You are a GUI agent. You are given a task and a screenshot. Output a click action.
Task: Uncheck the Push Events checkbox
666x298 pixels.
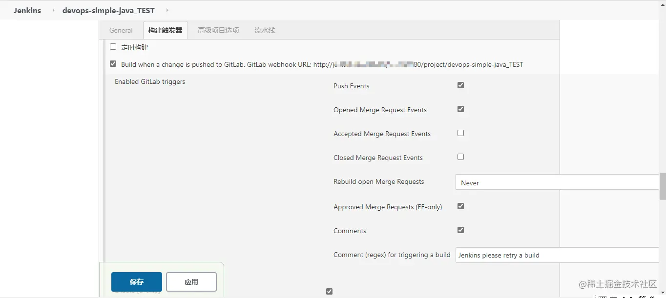pos(460,85)
